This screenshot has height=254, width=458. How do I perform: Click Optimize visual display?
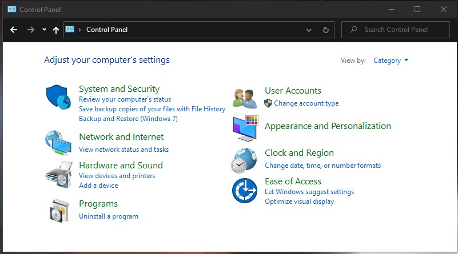click(x=300, y=201)
